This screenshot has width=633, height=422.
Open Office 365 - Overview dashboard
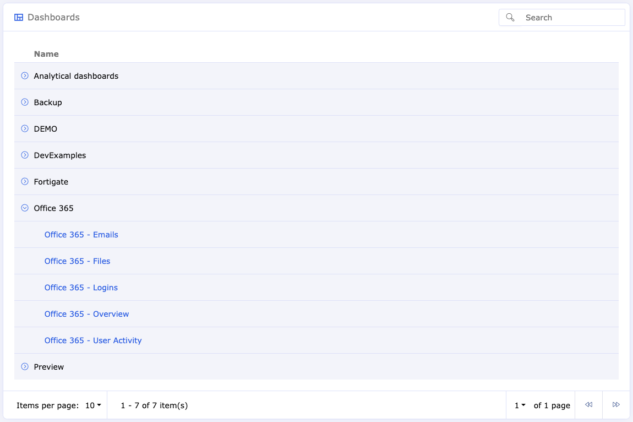pyautogui.click(x=86, y=314)
